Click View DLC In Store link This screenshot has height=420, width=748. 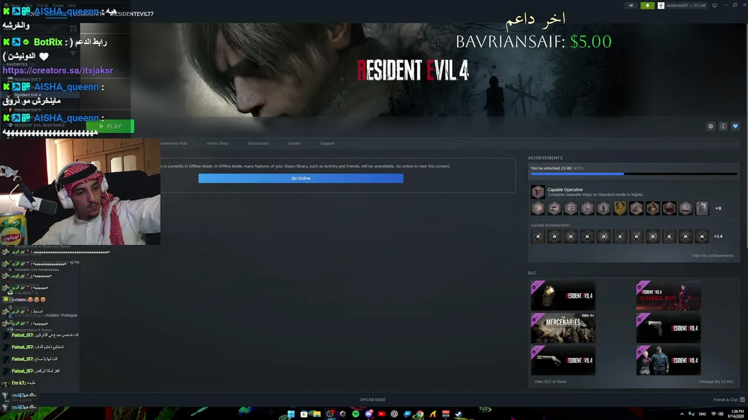[550, 381]
